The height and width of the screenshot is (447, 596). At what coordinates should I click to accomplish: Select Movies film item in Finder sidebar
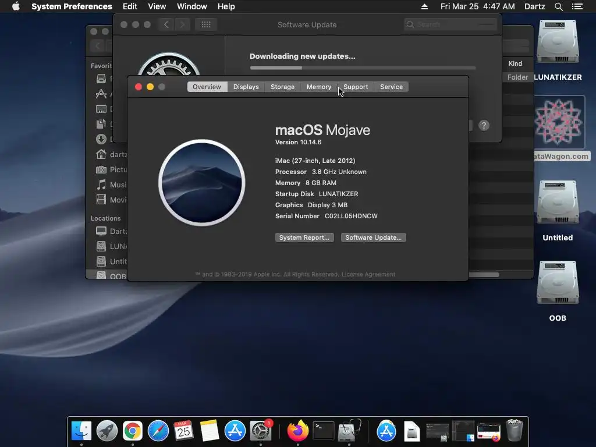[111, 200]
